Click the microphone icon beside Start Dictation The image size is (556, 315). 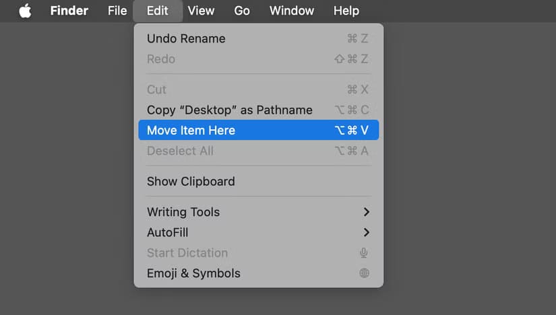363,253
